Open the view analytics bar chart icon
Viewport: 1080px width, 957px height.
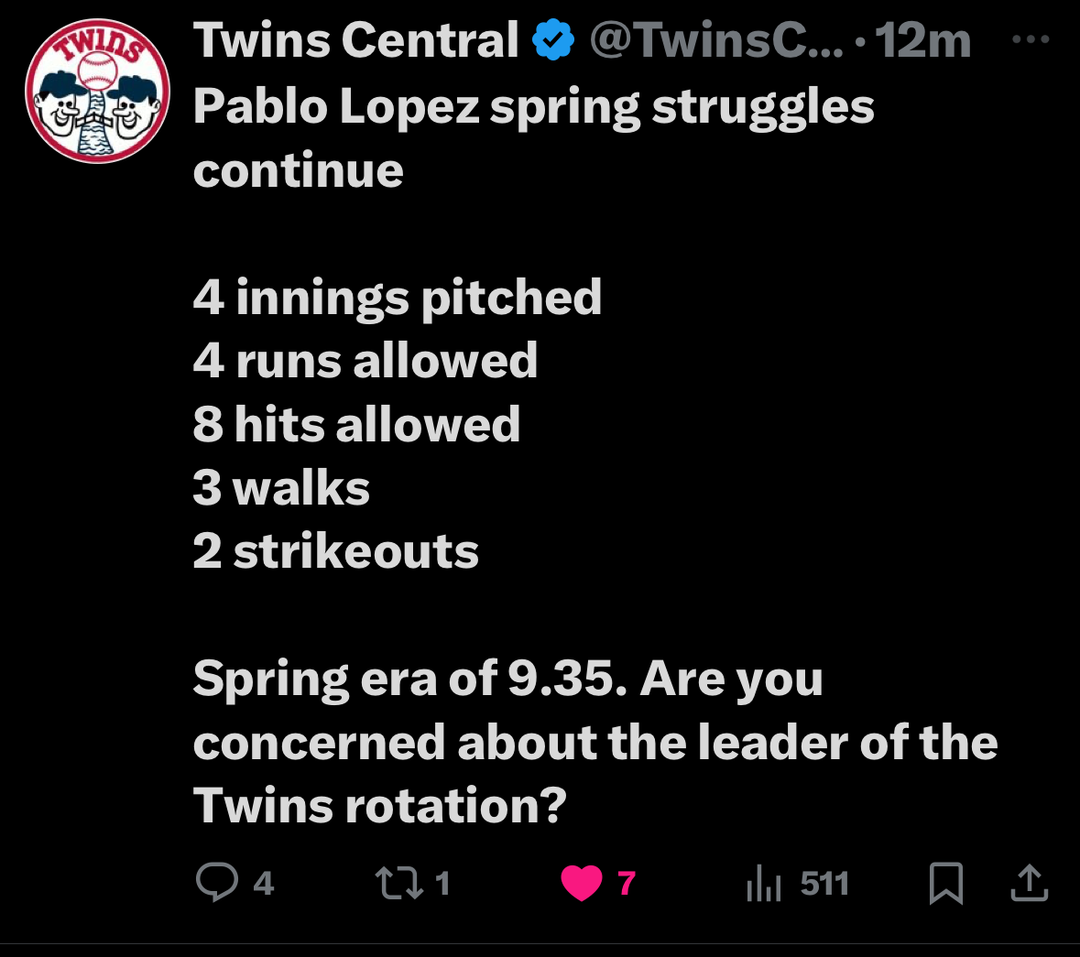763,884
